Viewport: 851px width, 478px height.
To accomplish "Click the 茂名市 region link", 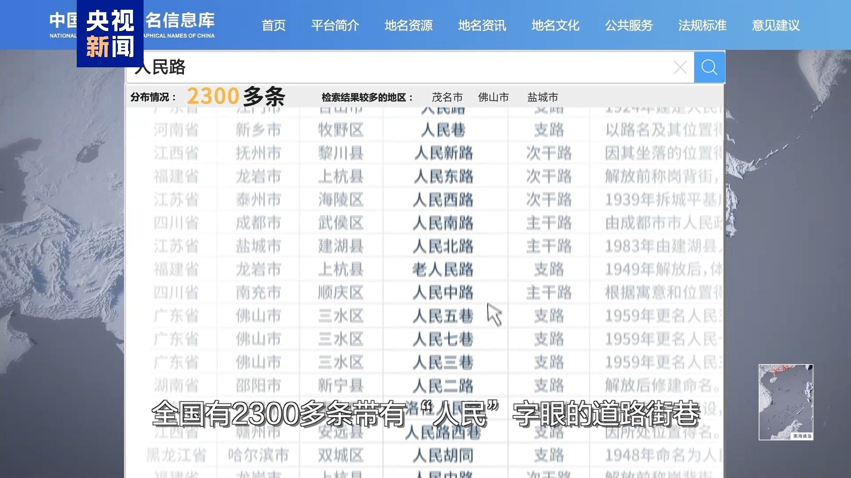I will coord(448,97).
